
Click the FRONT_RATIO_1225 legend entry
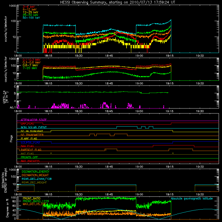[36, 201]
